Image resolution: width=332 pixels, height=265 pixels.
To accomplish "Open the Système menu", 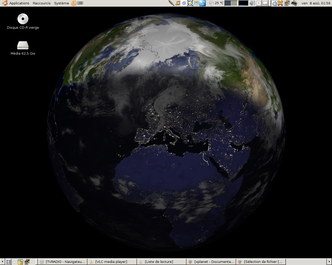I will [61, 3].
